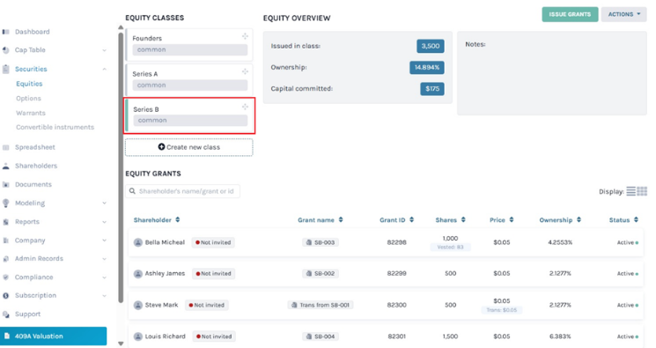Expand the Cap Table menu chevron
Screen dimensions: 656x348
click(x=104, y=50)
